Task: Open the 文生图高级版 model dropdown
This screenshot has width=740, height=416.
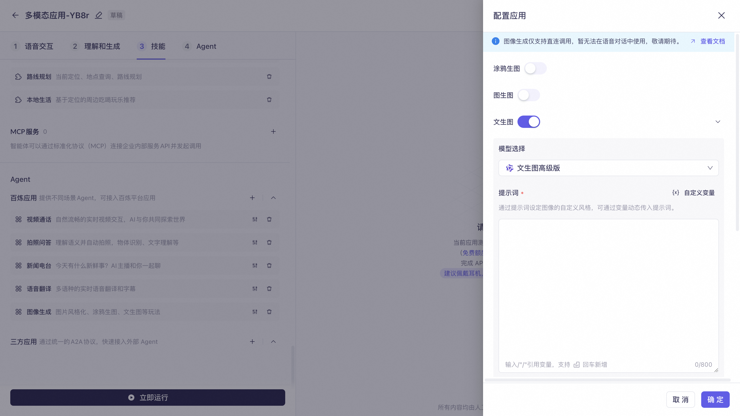Action: coord(608,168)
